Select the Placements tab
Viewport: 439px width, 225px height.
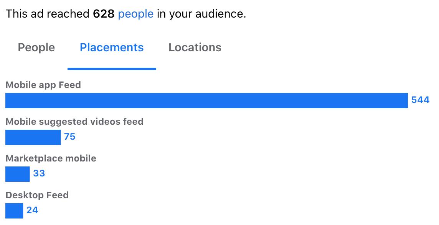click(112, 47)
